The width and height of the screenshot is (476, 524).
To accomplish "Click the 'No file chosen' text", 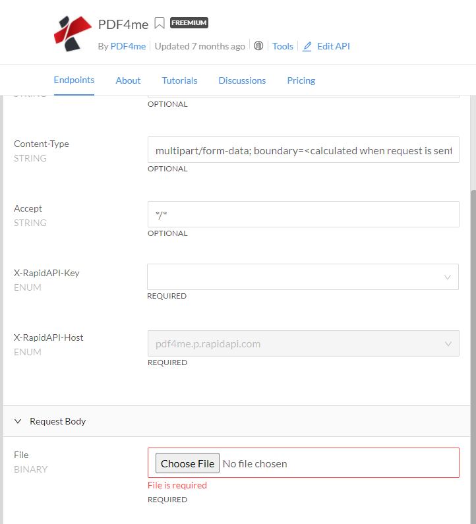I will point(254,464).
